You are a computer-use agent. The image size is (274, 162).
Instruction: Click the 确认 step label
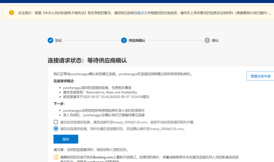point(215,41)
